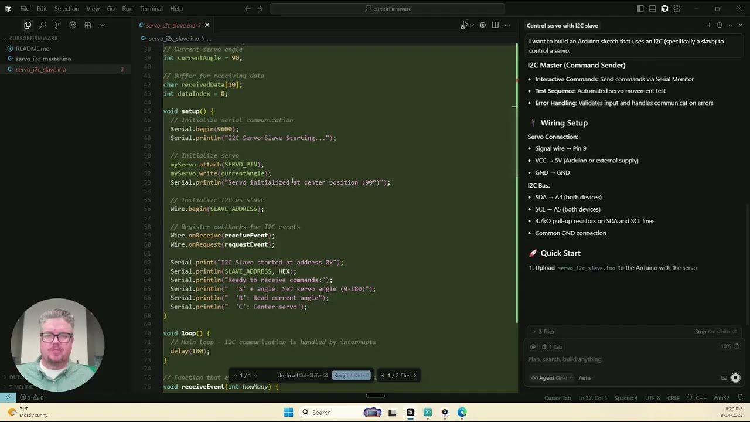
Task: Go to the previous changed file arrow
Action: pos(383,376)
